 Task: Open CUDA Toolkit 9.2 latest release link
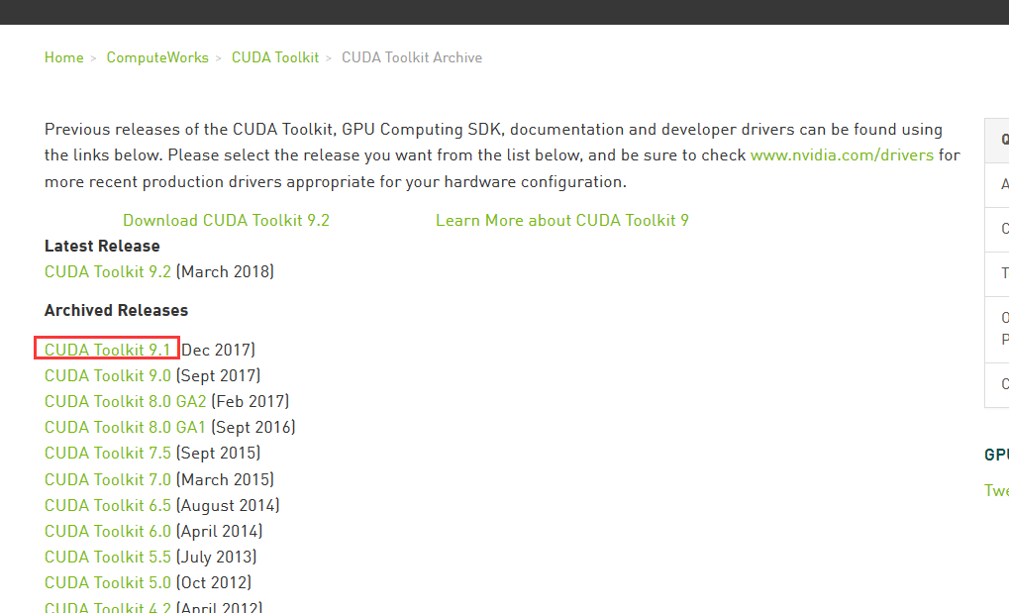pyautogui.click(x=108, y=271)
